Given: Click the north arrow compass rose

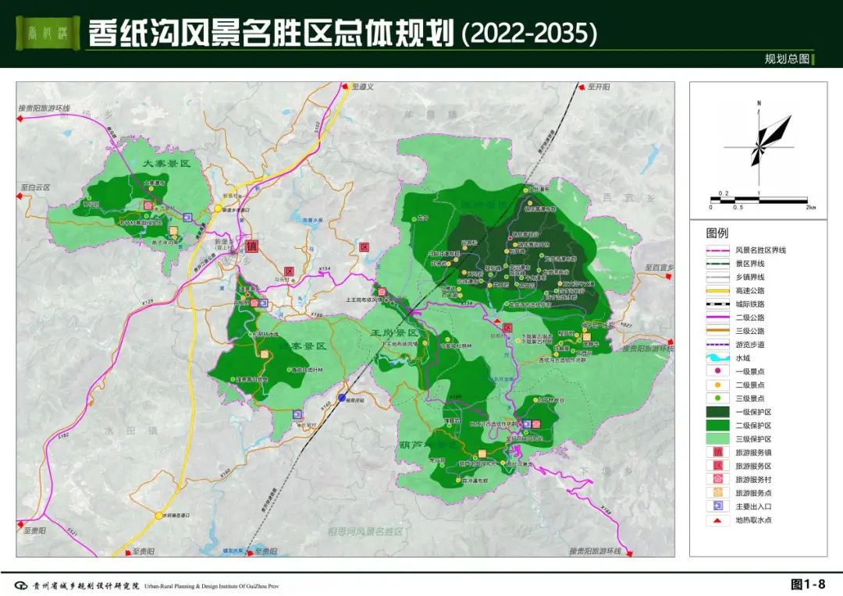Looking at the screenshot, I should 762,139.
